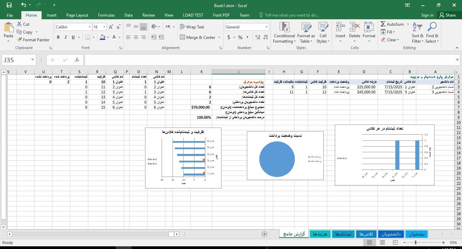Click the Insert cells icon

[x=340, y=27]
